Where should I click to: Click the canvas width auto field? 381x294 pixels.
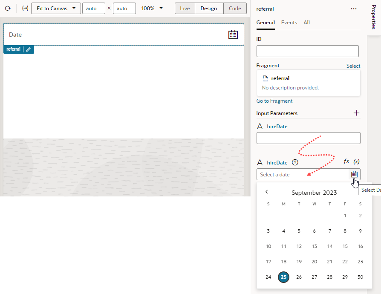94,8
